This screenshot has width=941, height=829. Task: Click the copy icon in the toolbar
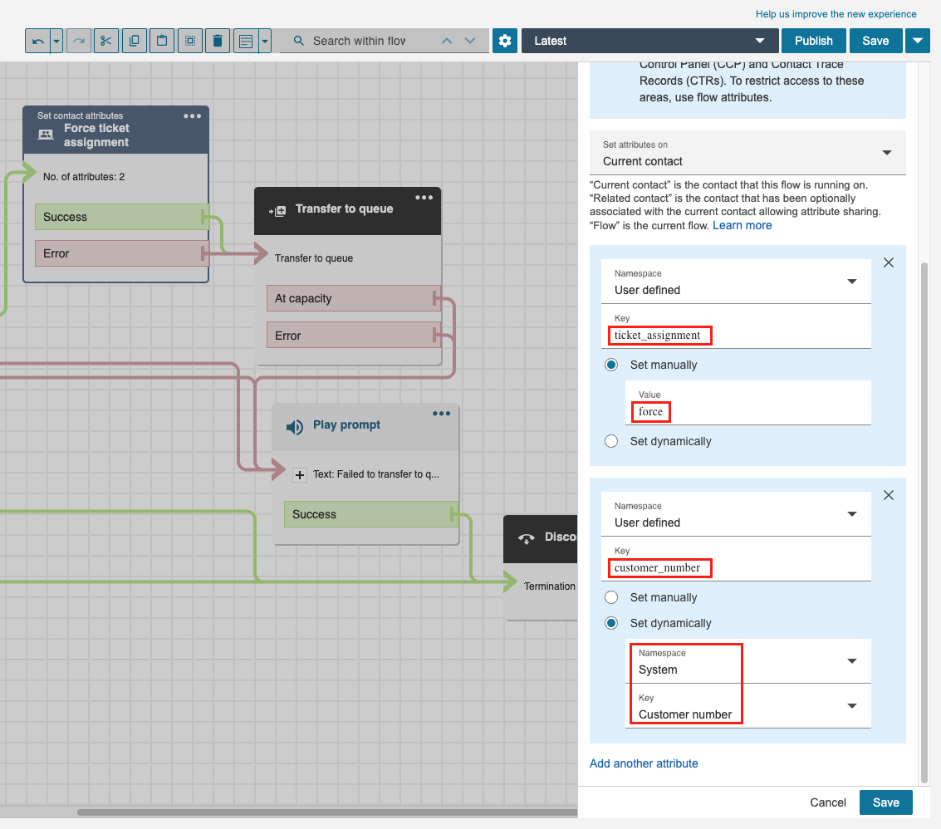(134, 41)
